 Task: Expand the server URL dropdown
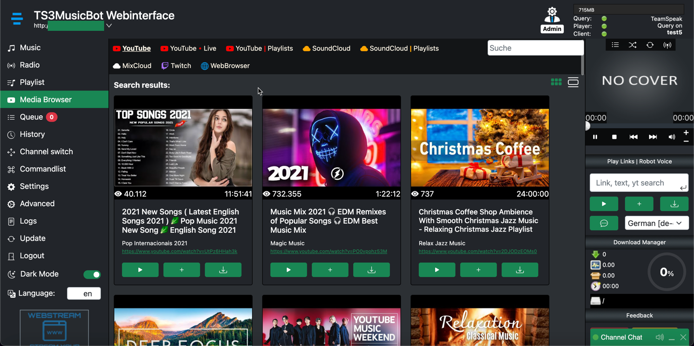pyautogui.click(x=109, y=26)
